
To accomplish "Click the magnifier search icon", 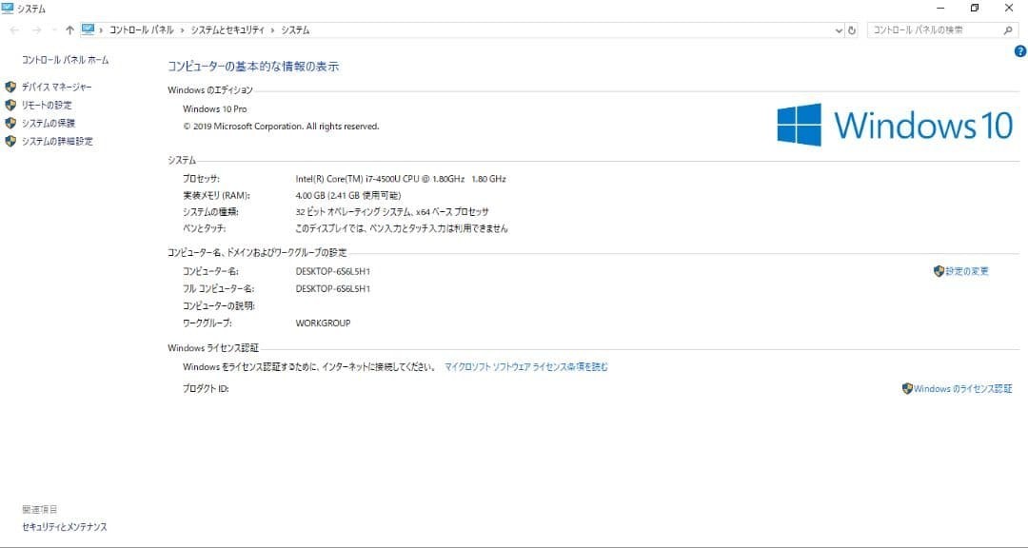I will (x=1008, y=30).
